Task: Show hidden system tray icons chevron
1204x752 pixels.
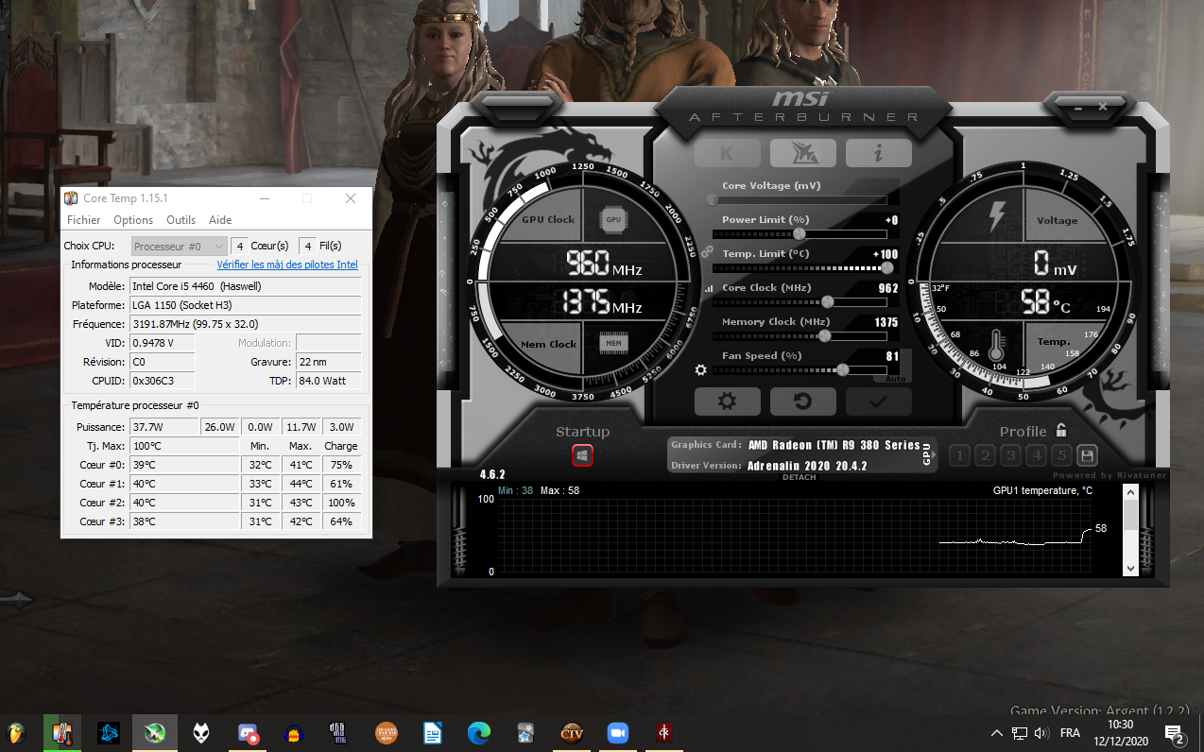Action: pos(996,733)
